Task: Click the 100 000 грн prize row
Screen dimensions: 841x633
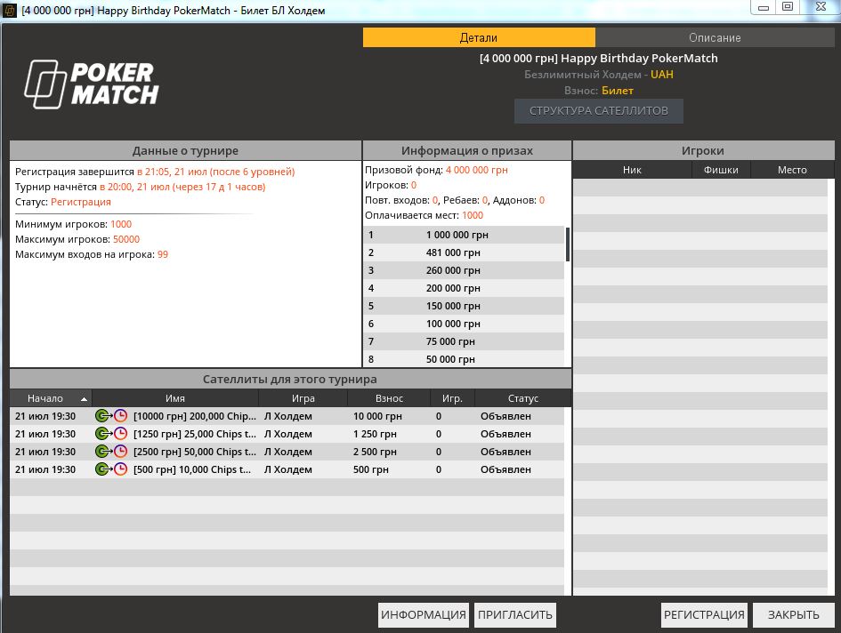Action: [x=464, y=324]
